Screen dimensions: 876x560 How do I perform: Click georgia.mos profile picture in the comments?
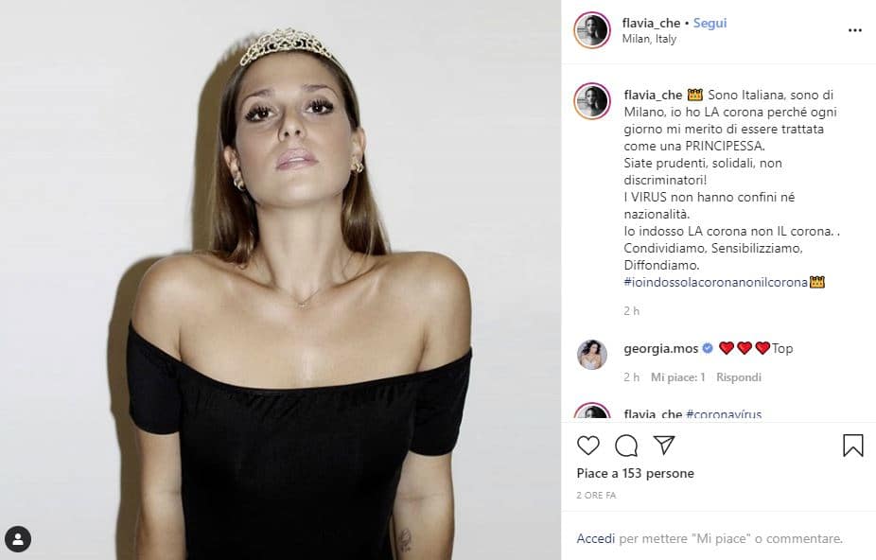(592, 354)
